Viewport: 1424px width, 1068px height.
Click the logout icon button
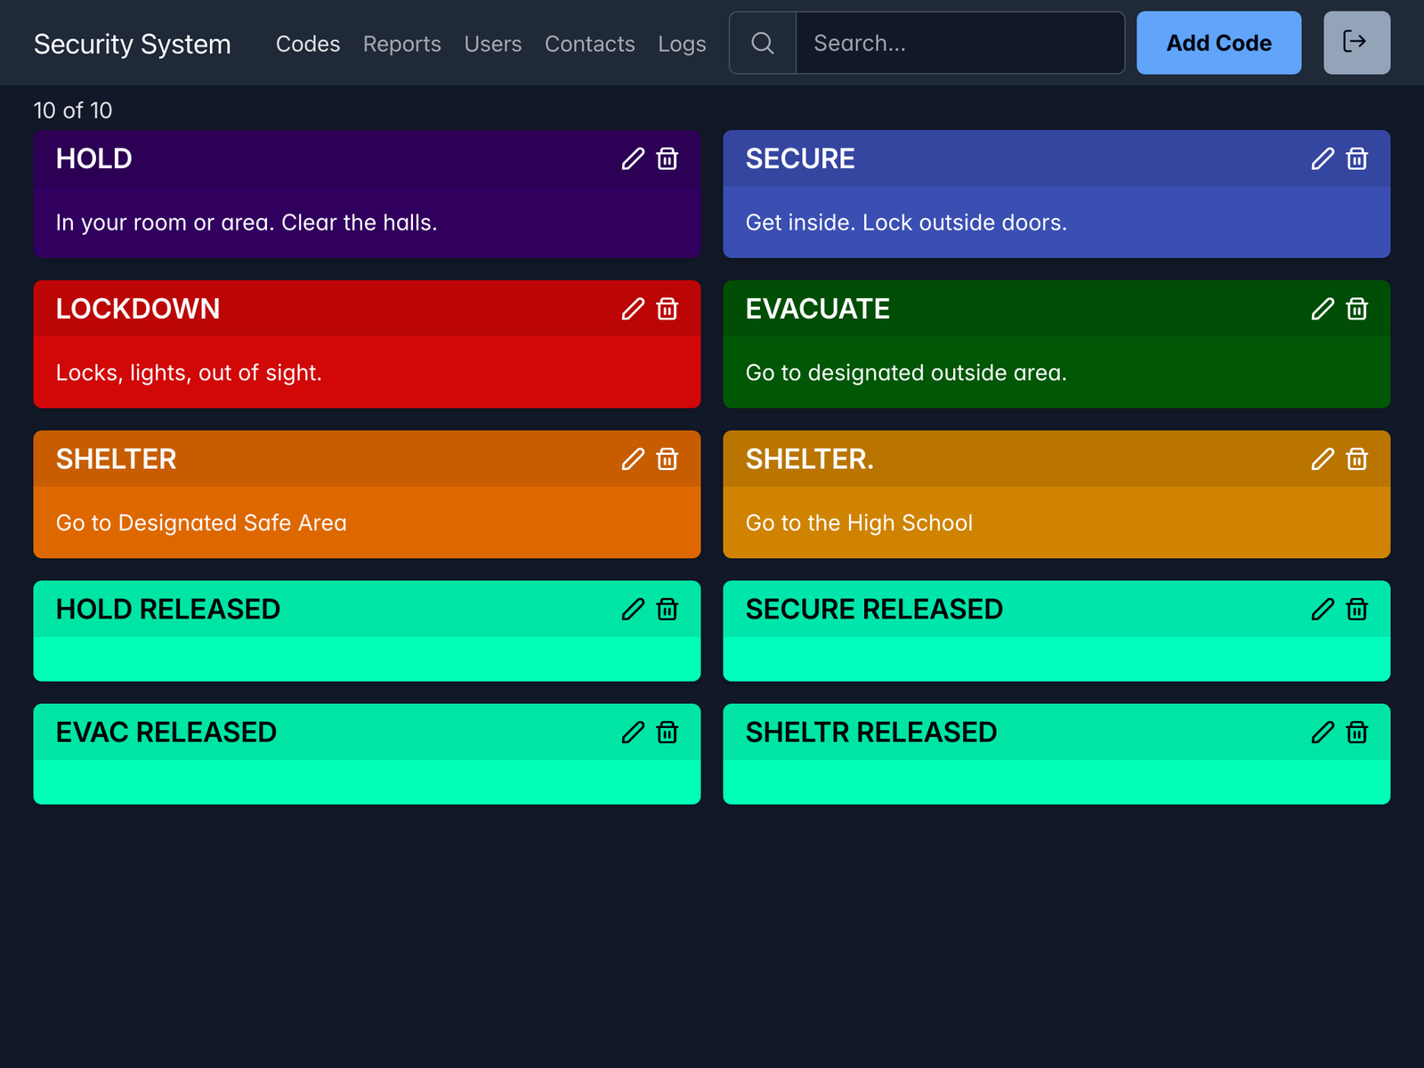pos(1355,43)
